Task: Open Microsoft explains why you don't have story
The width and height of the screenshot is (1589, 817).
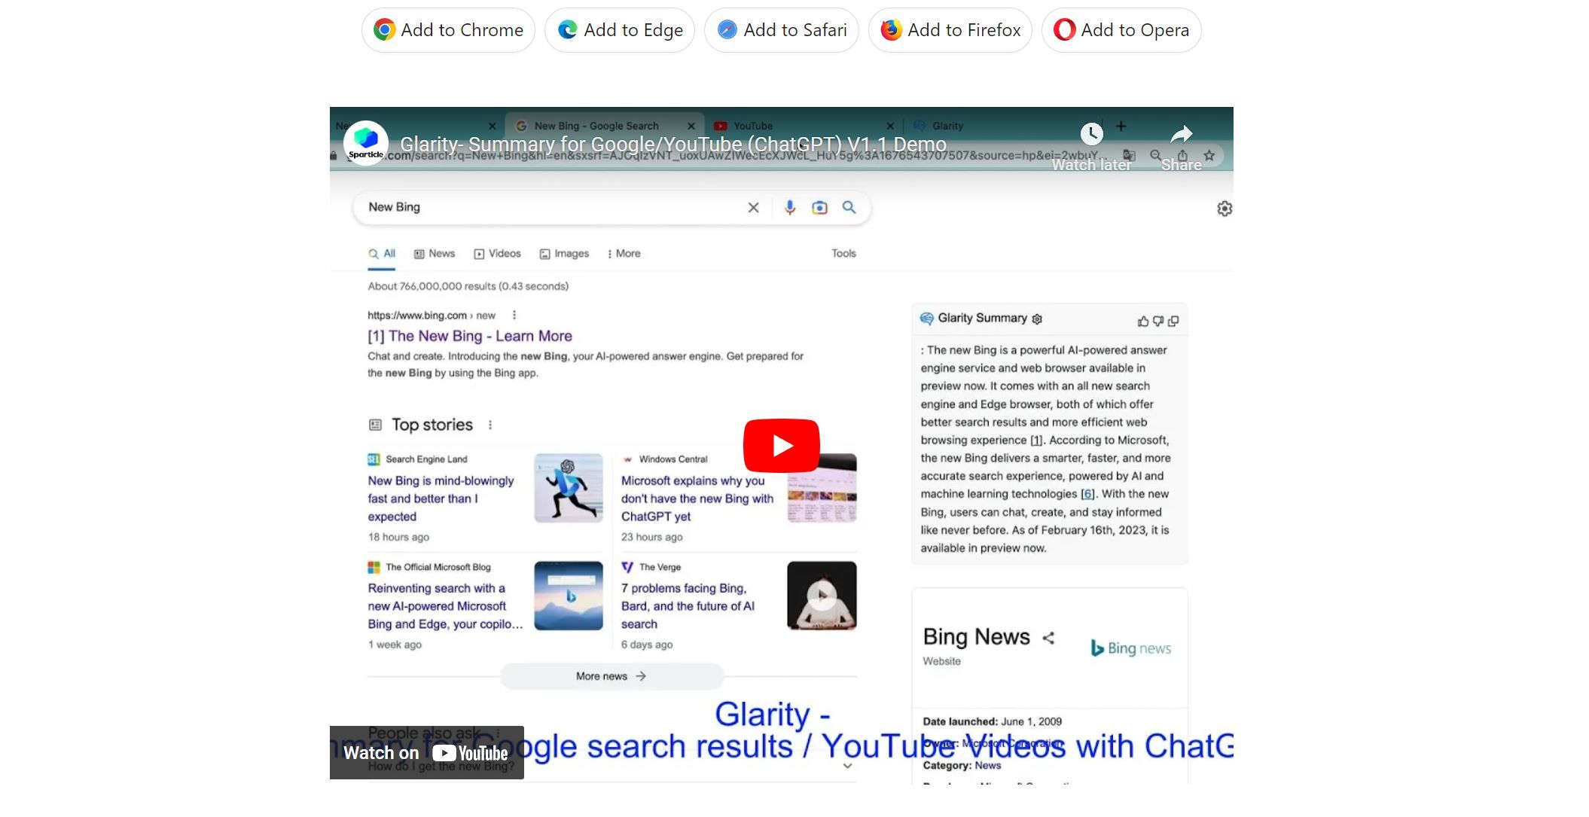Action: pos(697,498)
